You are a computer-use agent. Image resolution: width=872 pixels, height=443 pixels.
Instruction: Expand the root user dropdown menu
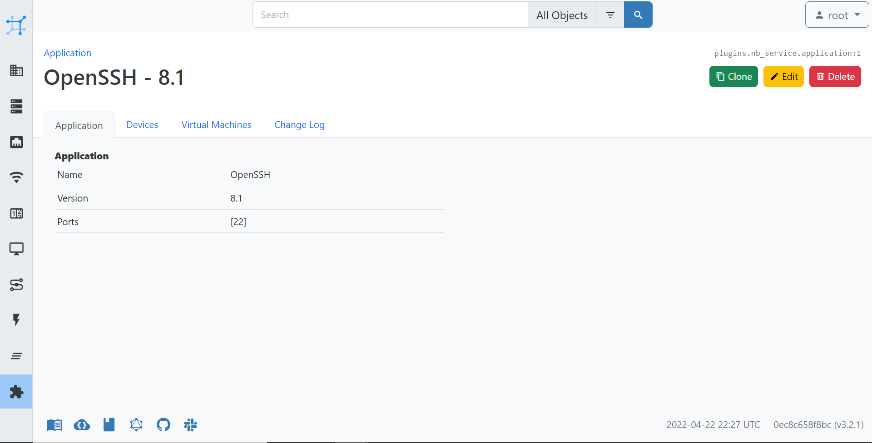coord(837,15)
